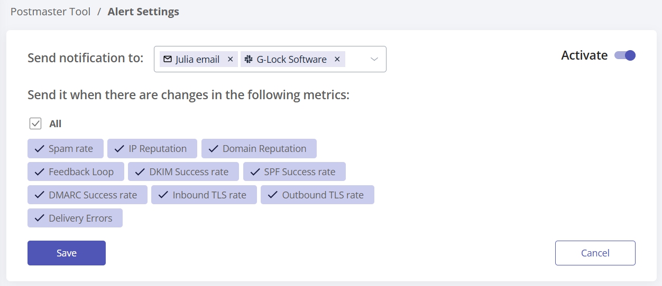
Task: Expand the notification recipients dropdown
Action: pyautogui.click(x=374, y=60)
